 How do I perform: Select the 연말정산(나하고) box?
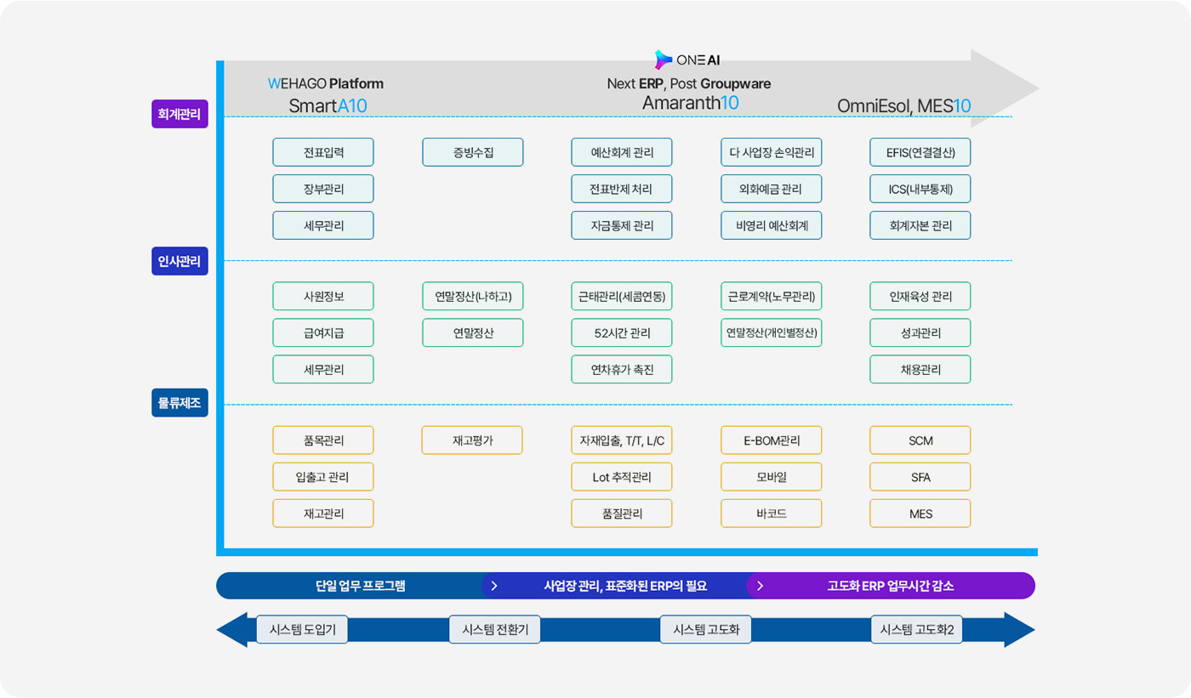pyautogui.click(x=473, y=296)
